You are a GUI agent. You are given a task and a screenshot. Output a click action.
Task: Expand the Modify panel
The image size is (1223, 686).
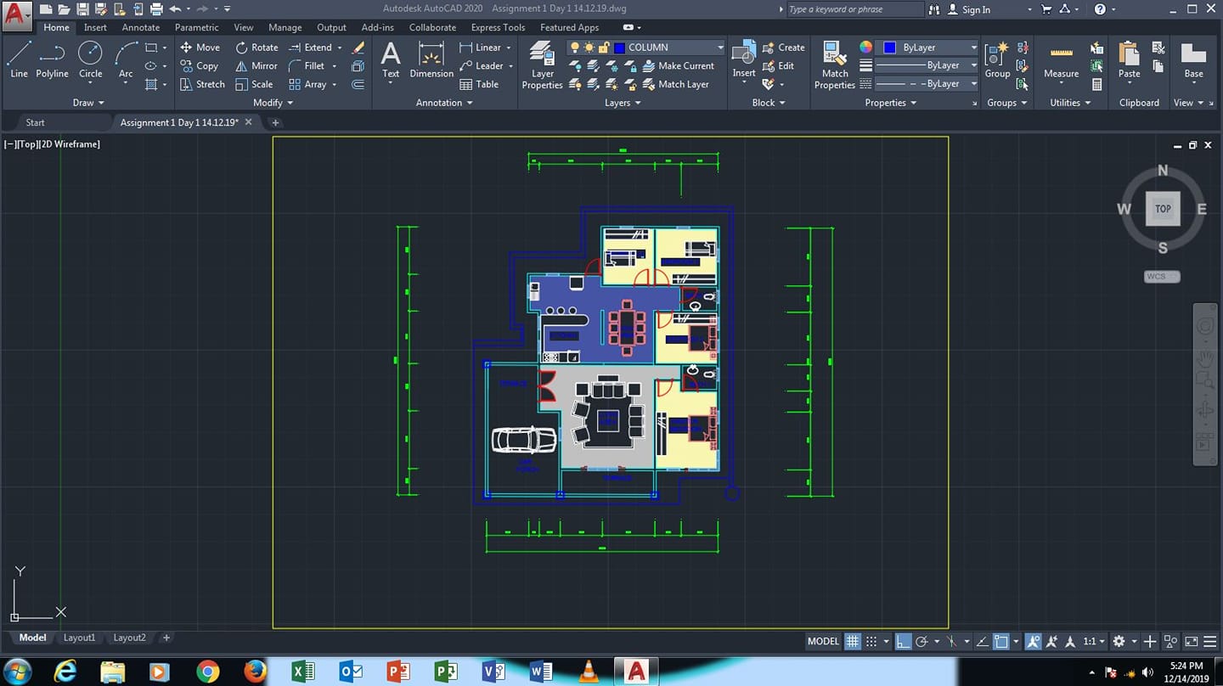click(273, 103)
